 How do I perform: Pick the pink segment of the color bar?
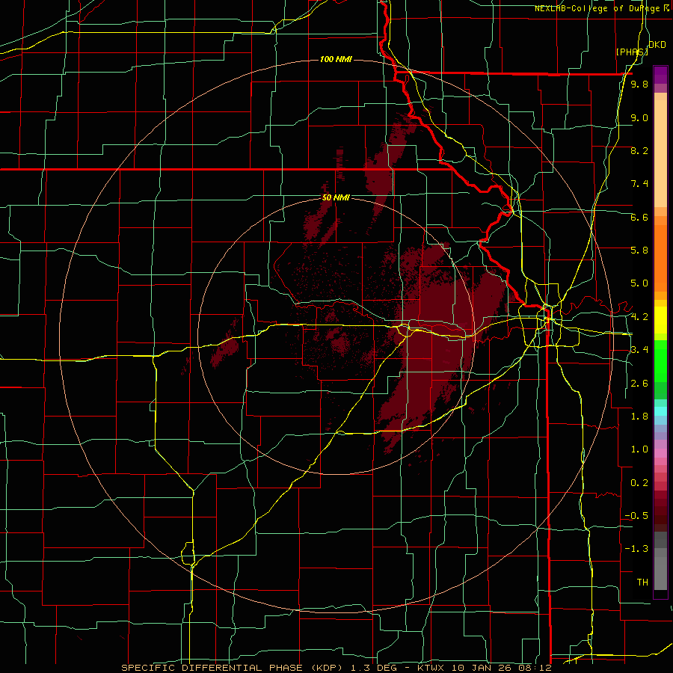[x=660, y=453]
